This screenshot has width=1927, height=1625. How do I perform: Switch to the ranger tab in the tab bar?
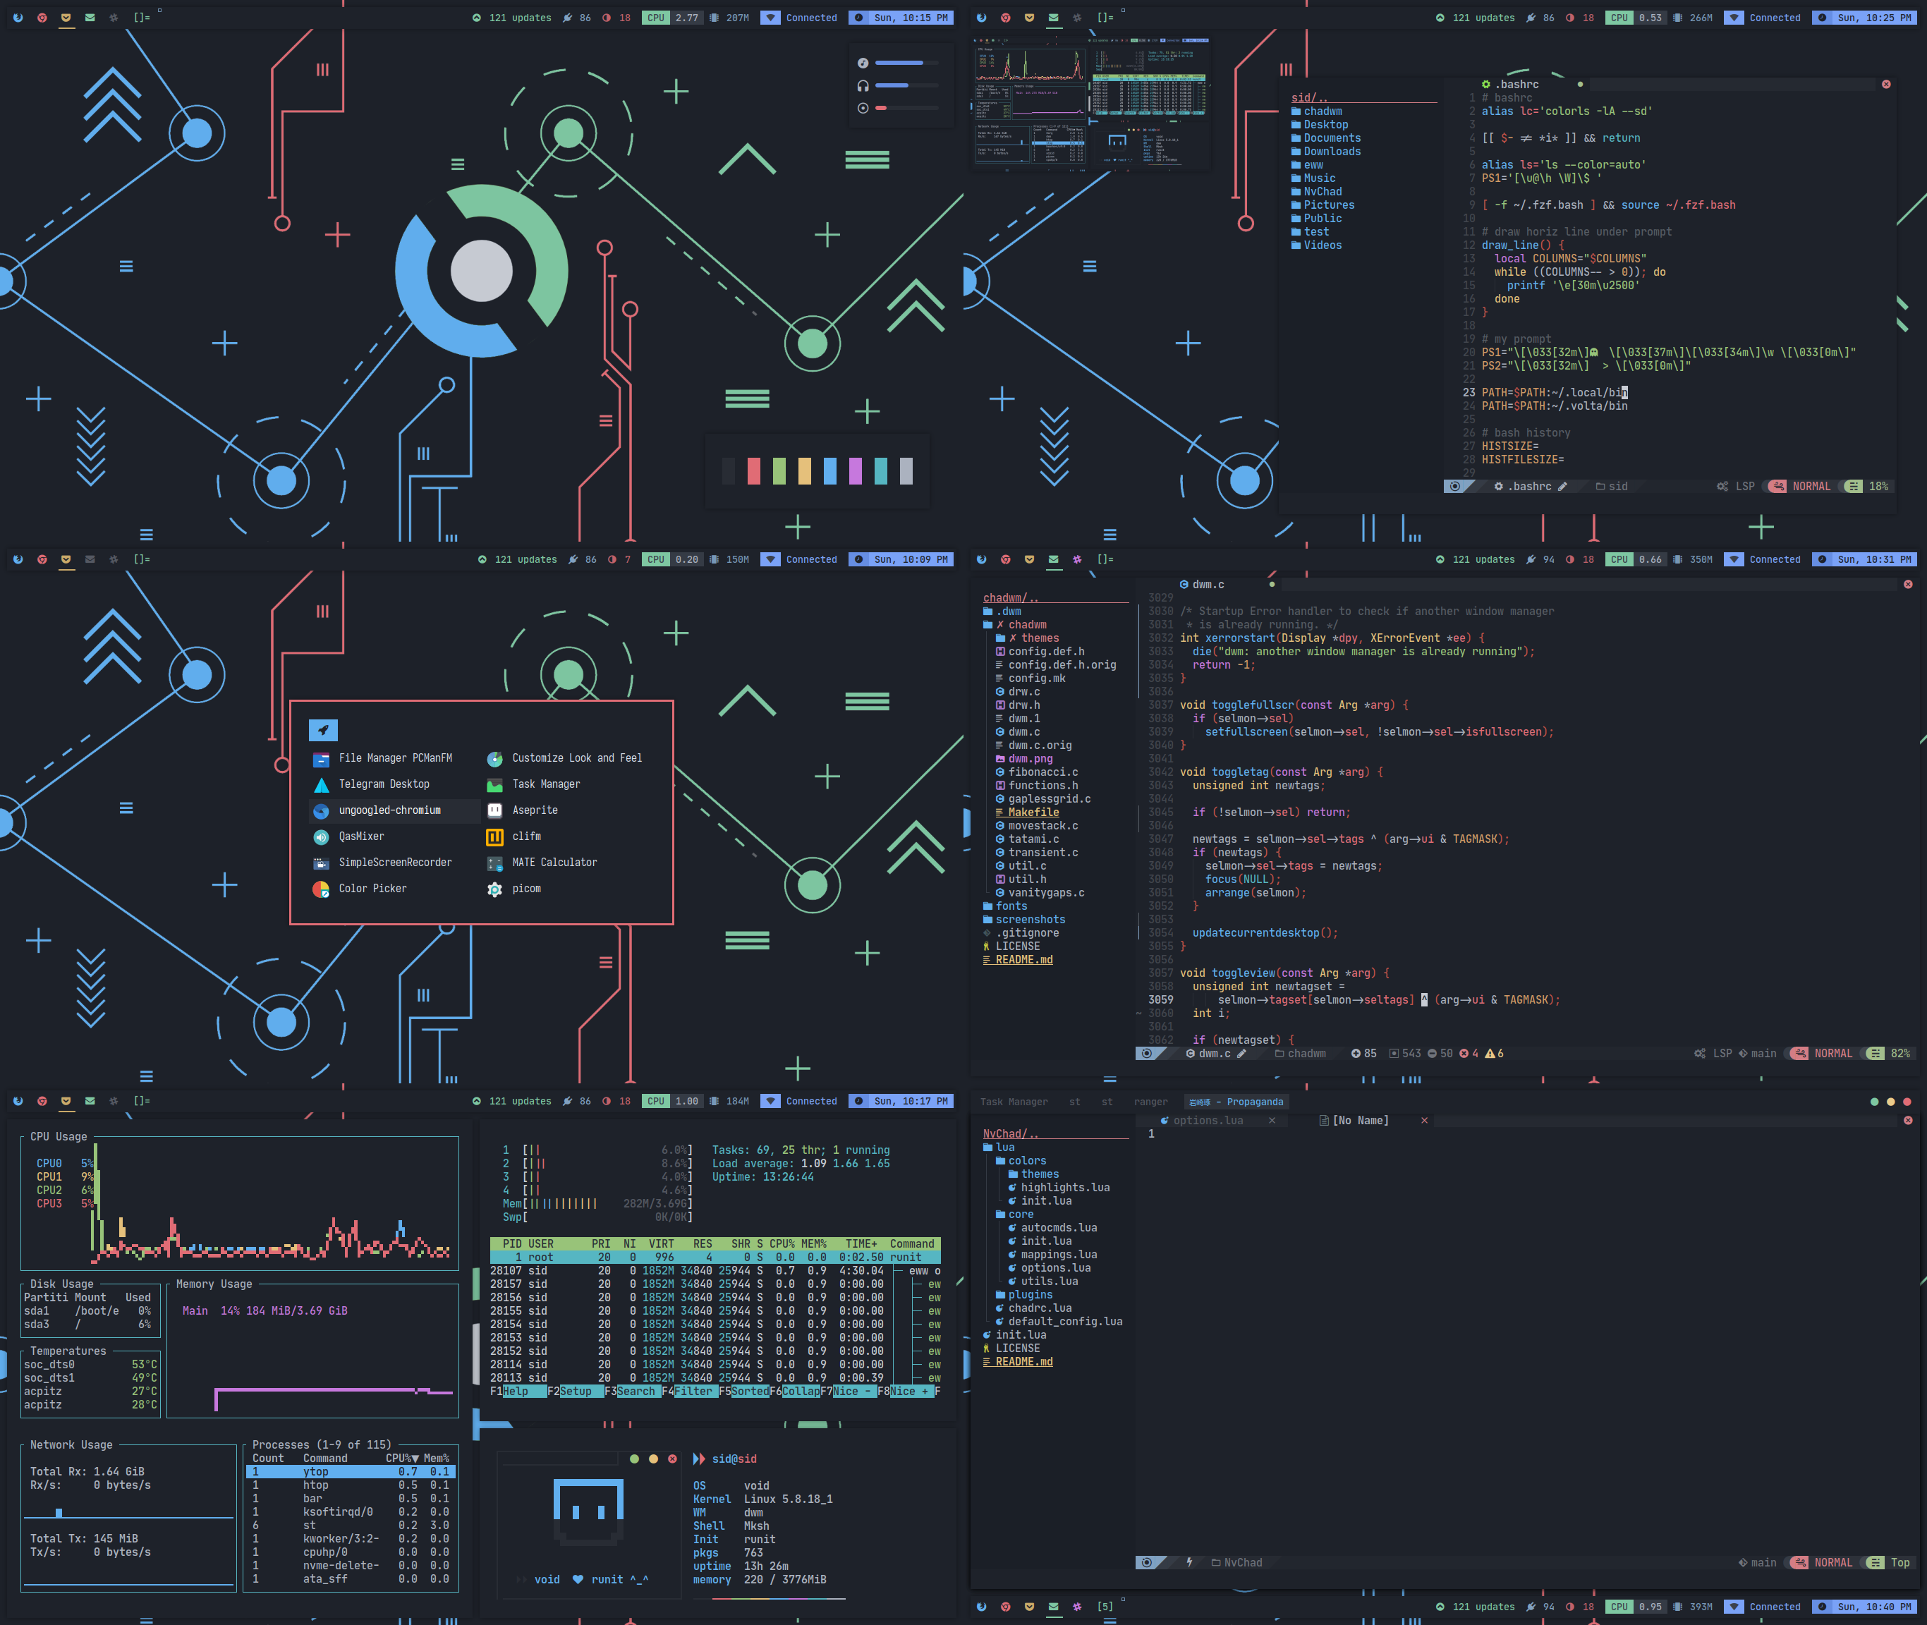click(x=1150, y=1102)
